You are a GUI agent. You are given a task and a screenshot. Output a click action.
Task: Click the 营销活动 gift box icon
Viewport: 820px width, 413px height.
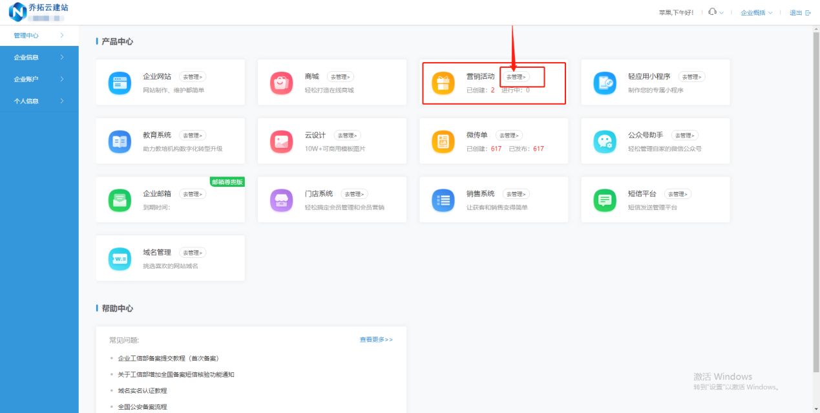point(443,82)
